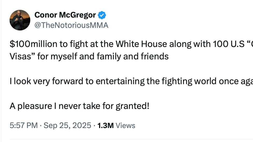Viewport: 253px width, 142px height.
Task: Click the Sep 25, 2025 date
Action: pyautogui.click(x=67, y=126)
